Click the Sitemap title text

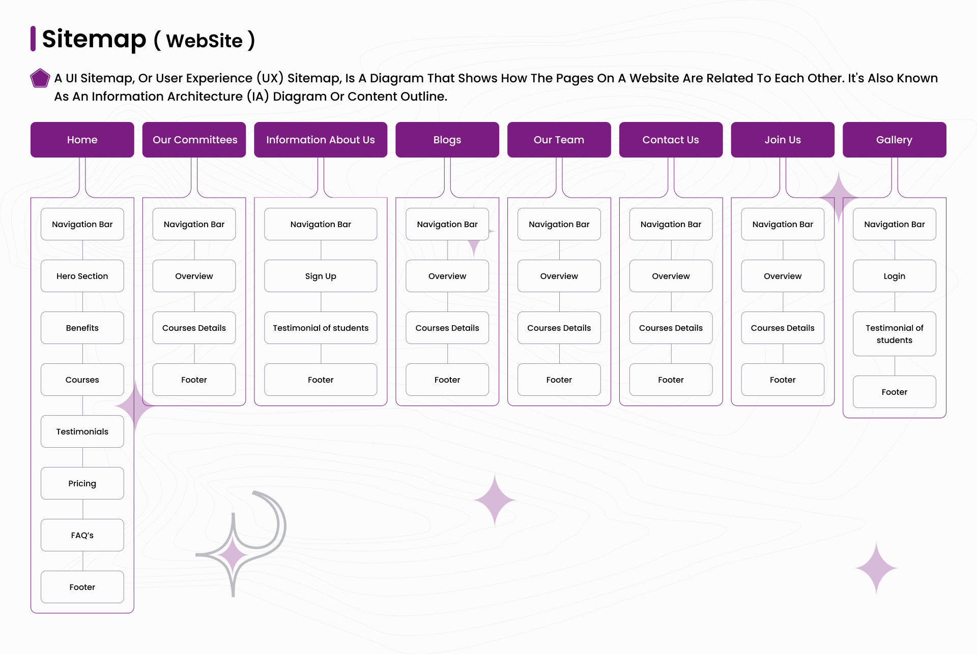(x=94, y=39)
